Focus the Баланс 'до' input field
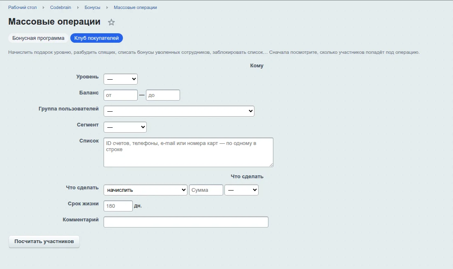The image size is (453, 269). (163, 95)
